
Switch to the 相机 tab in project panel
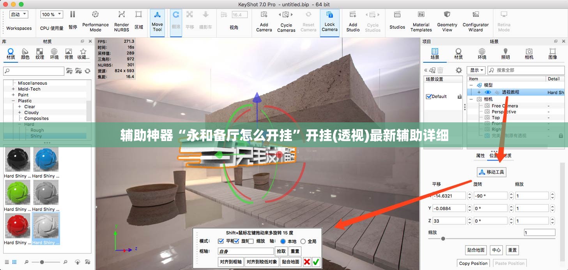(x=529, y=54)
